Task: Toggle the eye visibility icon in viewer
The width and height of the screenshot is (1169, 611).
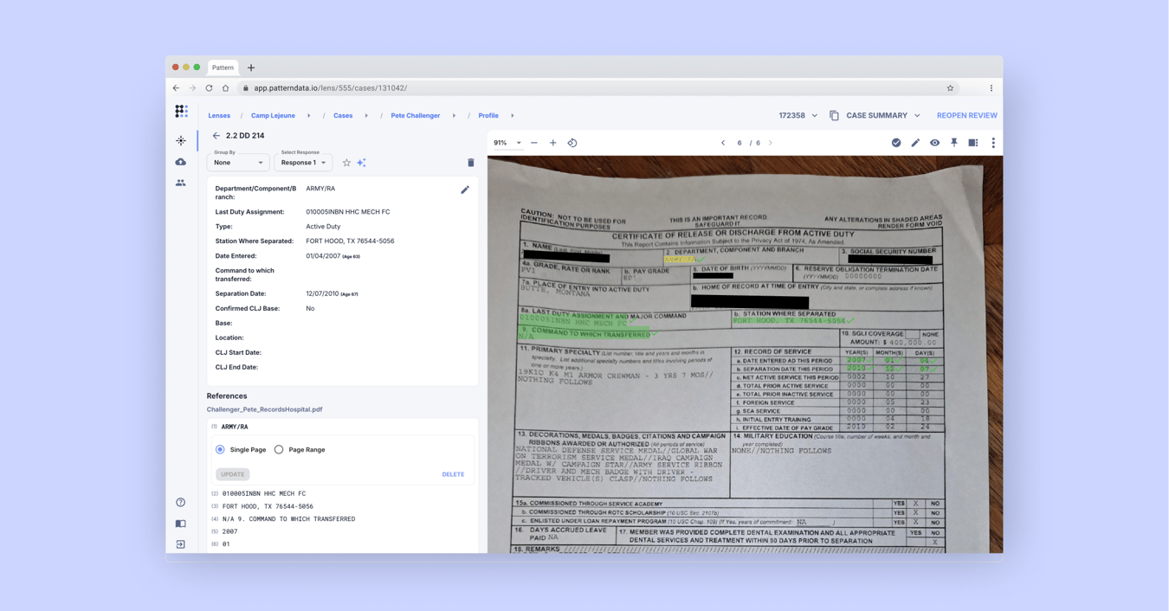Action: click(x=934, y=143)
